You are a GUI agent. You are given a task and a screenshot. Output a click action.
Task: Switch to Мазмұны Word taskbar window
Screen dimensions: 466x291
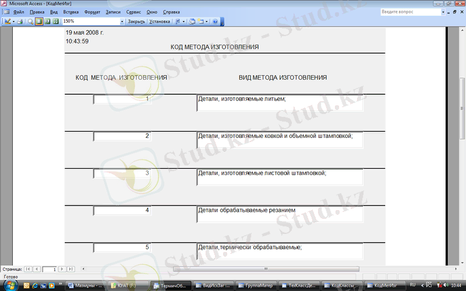[85, 286]
